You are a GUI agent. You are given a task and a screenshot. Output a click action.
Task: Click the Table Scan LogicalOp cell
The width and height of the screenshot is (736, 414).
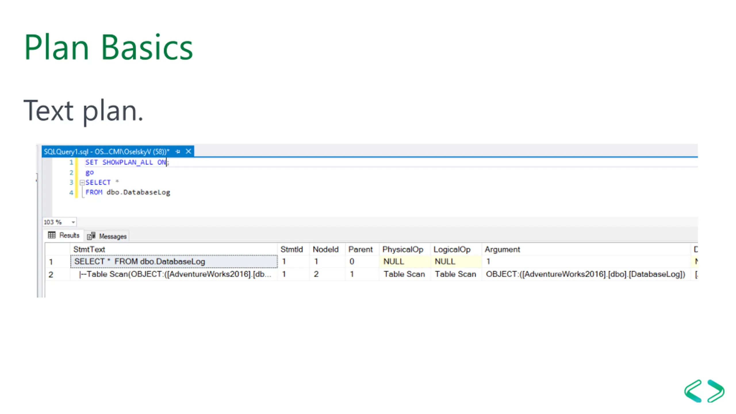pos(455,274)
